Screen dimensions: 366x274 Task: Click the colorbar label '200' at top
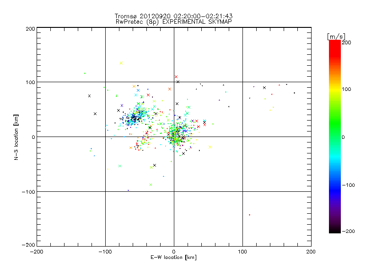[346, 42]
